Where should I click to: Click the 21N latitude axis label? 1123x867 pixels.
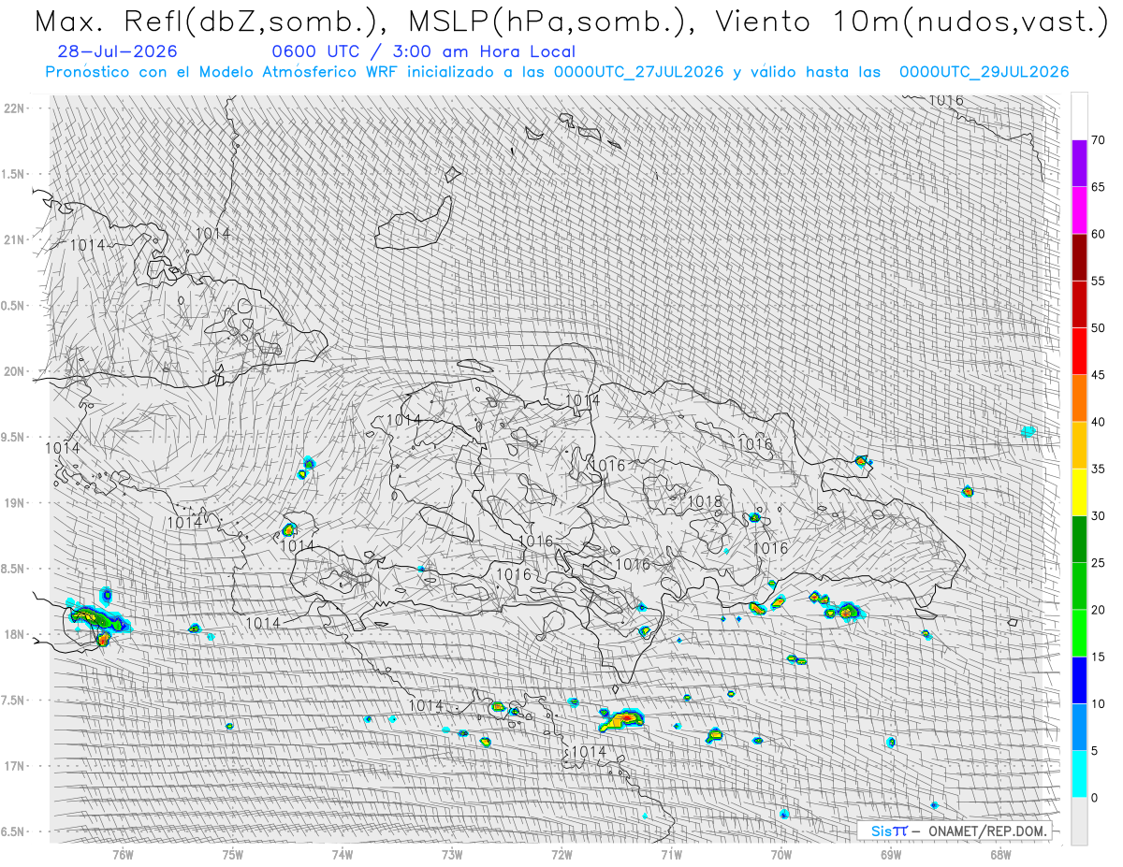[x=15, y=239]
